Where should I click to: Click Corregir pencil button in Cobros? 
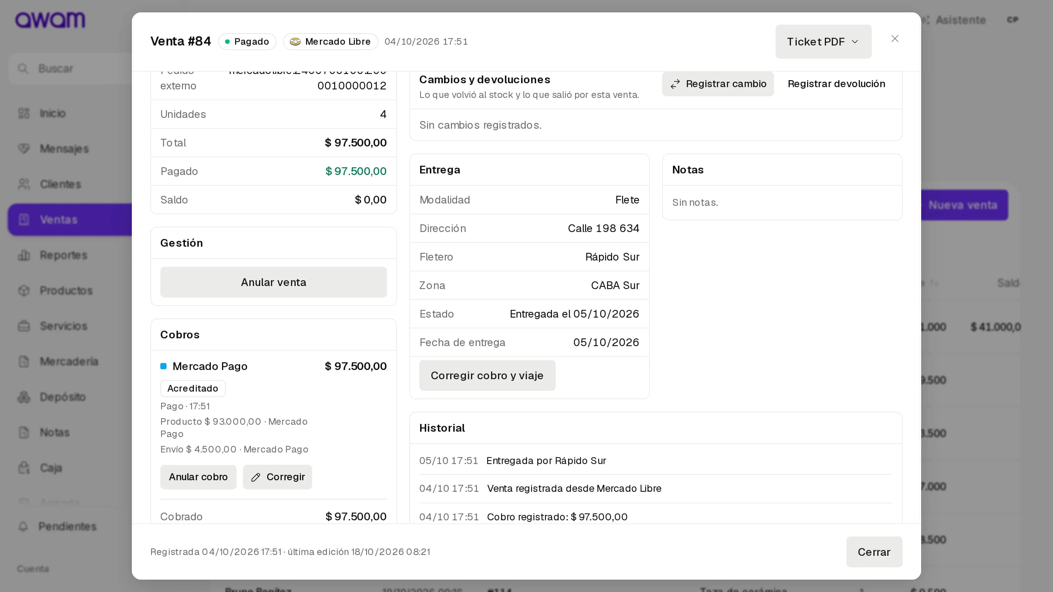pos(278,477)
